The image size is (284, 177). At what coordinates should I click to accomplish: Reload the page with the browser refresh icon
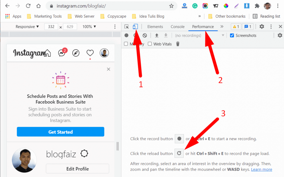tap(28, 6)
